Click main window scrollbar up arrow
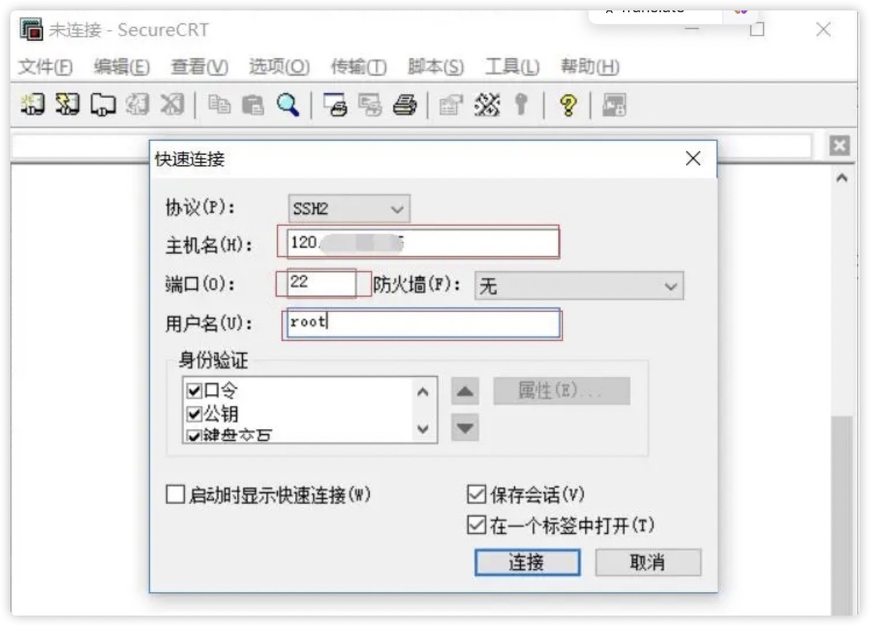This screenshot has width=870, height=626. coord(842,179)
